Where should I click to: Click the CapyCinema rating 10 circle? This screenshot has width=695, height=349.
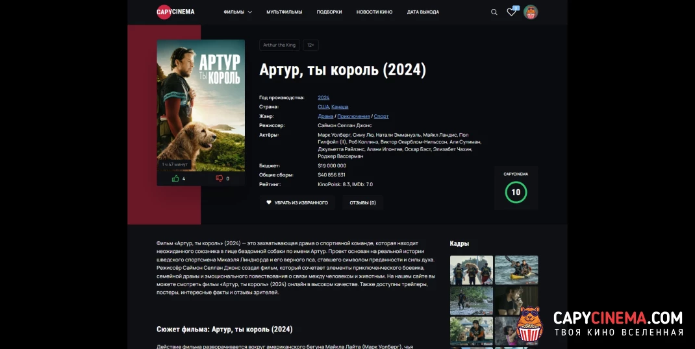(516, 192)
